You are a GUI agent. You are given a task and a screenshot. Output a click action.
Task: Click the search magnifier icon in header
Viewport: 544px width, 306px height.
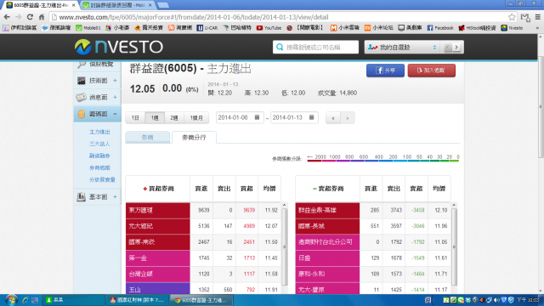point(280,47)
